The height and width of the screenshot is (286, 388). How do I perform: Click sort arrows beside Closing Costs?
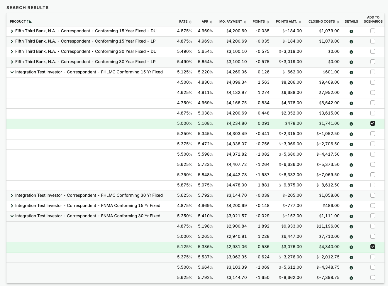tap(338, 22)
